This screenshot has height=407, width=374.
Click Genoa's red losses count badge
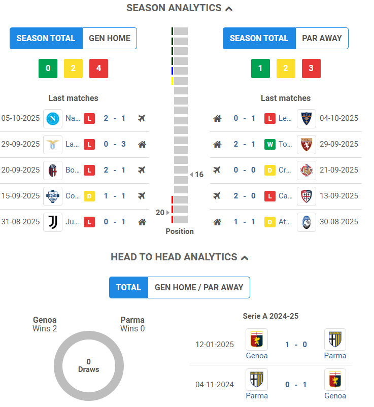pyautogui.click(x=98, y=68)
